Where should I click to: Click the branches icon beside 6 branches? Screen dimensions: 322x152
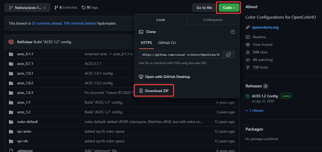coord(56,8)
